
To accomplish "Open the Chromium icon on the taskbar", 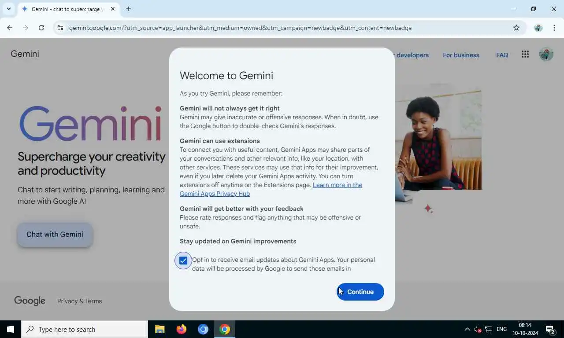I will point(203,329).
